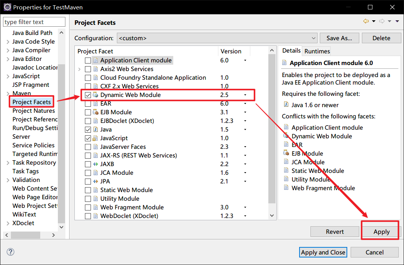
Task: Uncheck the JavaScript facet checkbox
Action: click(88, 138)
